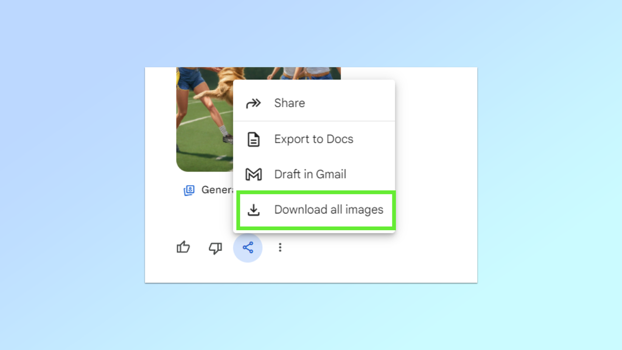The width and height of the screenshot is (622, 350).
Task: Click the Generated label under the image
Action: pyautogui.click(x=218, y=190)
